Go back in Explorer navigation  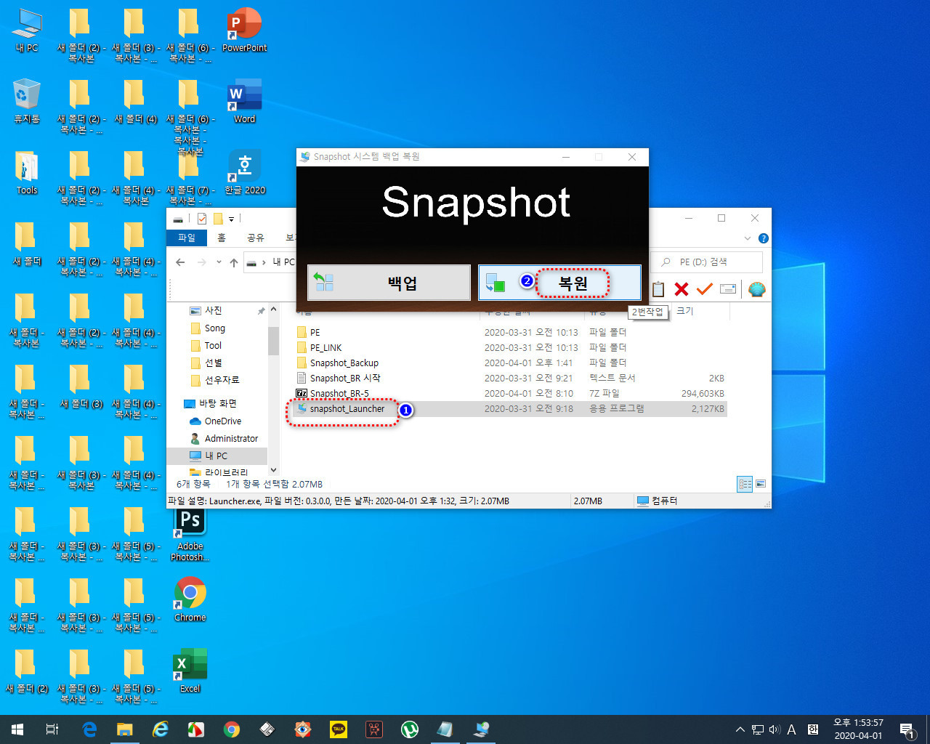click(x=180, y=262)
